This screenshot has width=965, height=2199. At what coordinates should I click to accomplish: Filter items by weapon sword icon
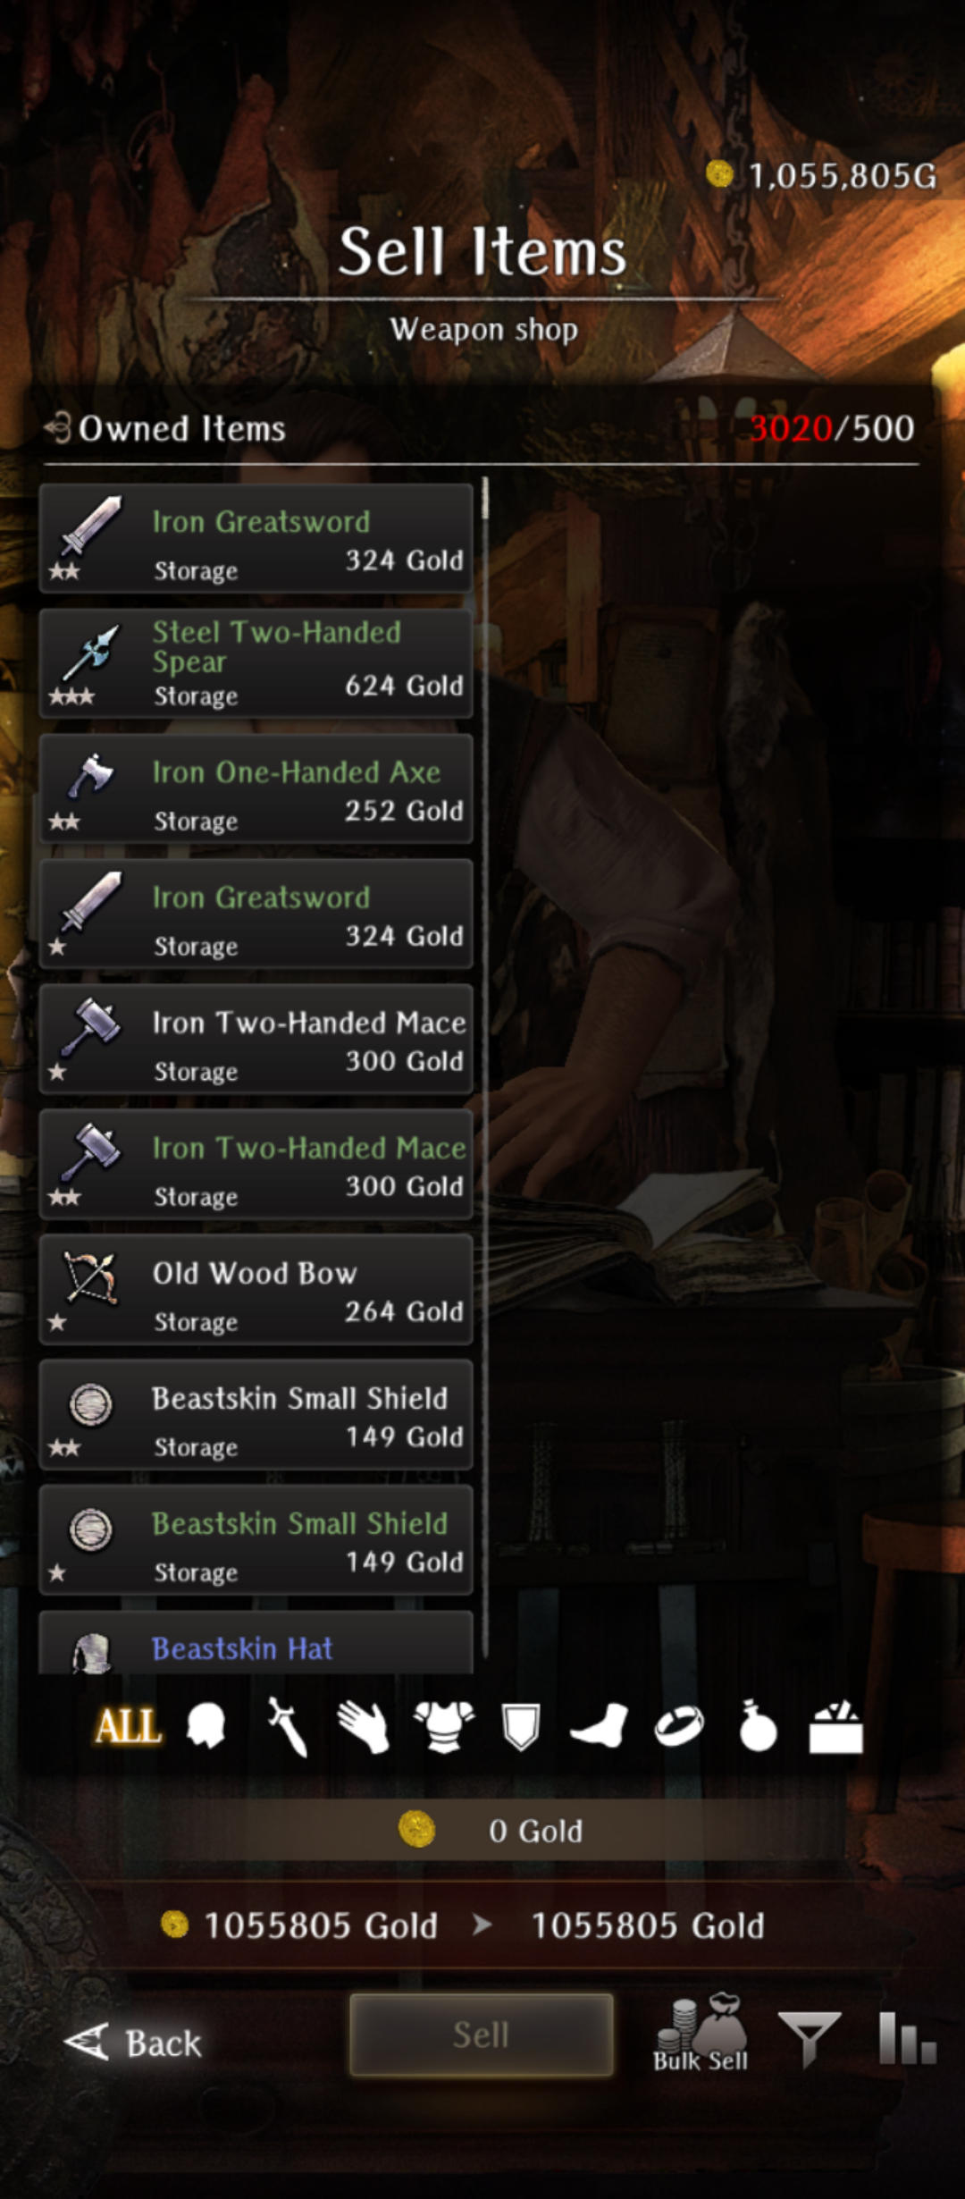point(287,1726)
